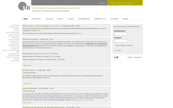Go to the STUDIUM tab
This screenshot has width=173, height=108.
[71, 19]
